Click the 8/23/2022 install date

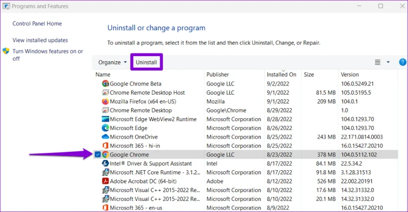coord(279,154)
